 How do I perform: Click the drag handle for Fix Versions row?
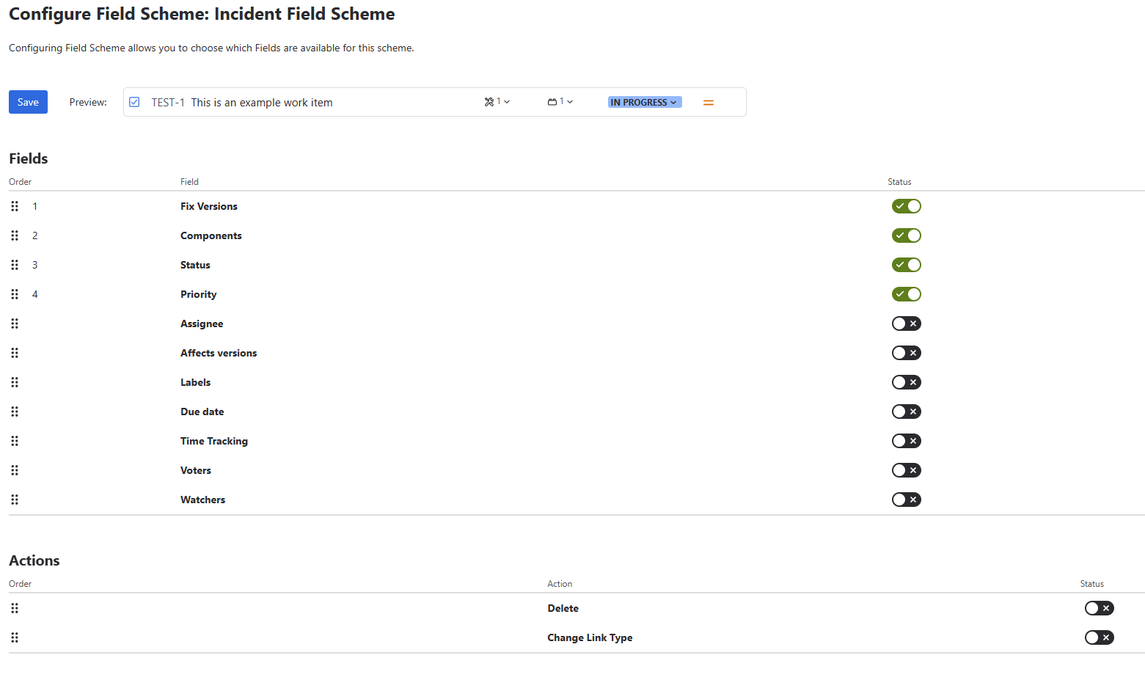point(15,206)
